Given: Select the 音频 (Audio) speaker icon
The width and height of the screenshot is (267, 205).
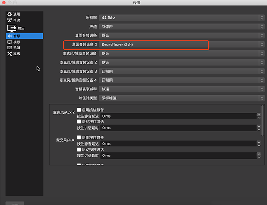Looking at the screenshot, I should 9,36.
